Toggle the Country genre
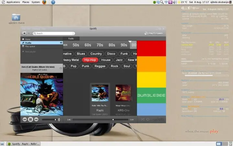233x146 pixels. 96,54
